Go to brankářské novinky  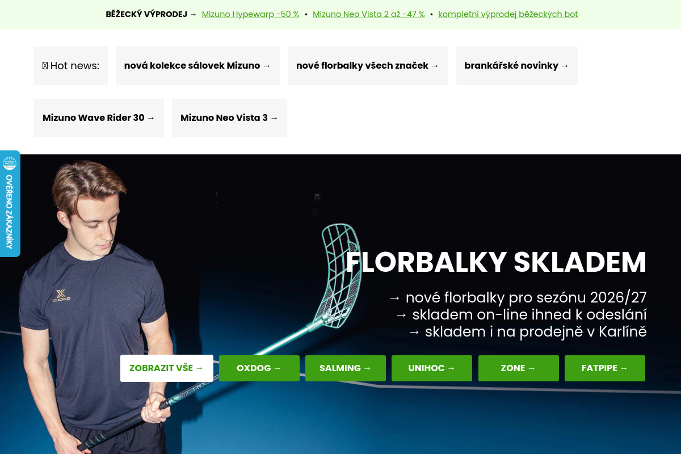pyautogui.click(x=517, y=66)
